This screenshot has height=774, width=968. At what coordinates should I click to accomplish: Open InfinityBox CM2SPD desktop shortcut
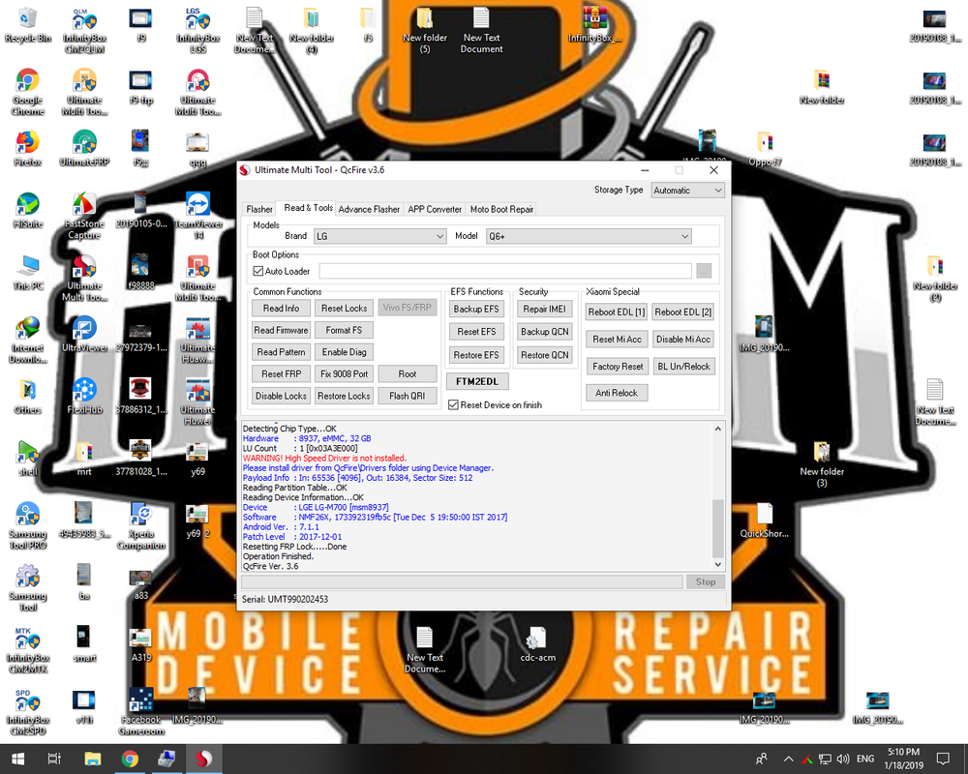click(x=28, y=712)
